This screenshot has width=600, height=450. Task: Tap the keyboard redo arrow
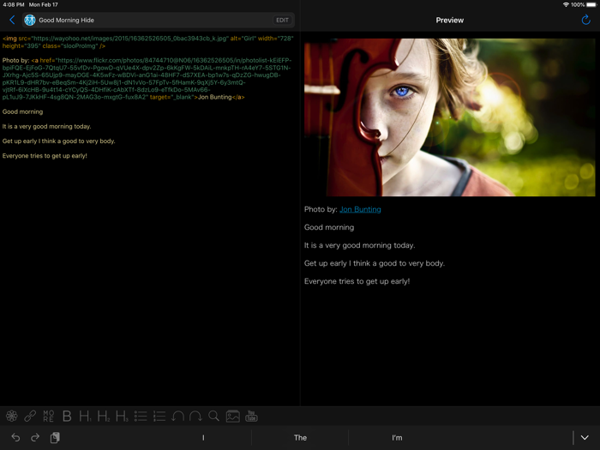tap(35, 437)
